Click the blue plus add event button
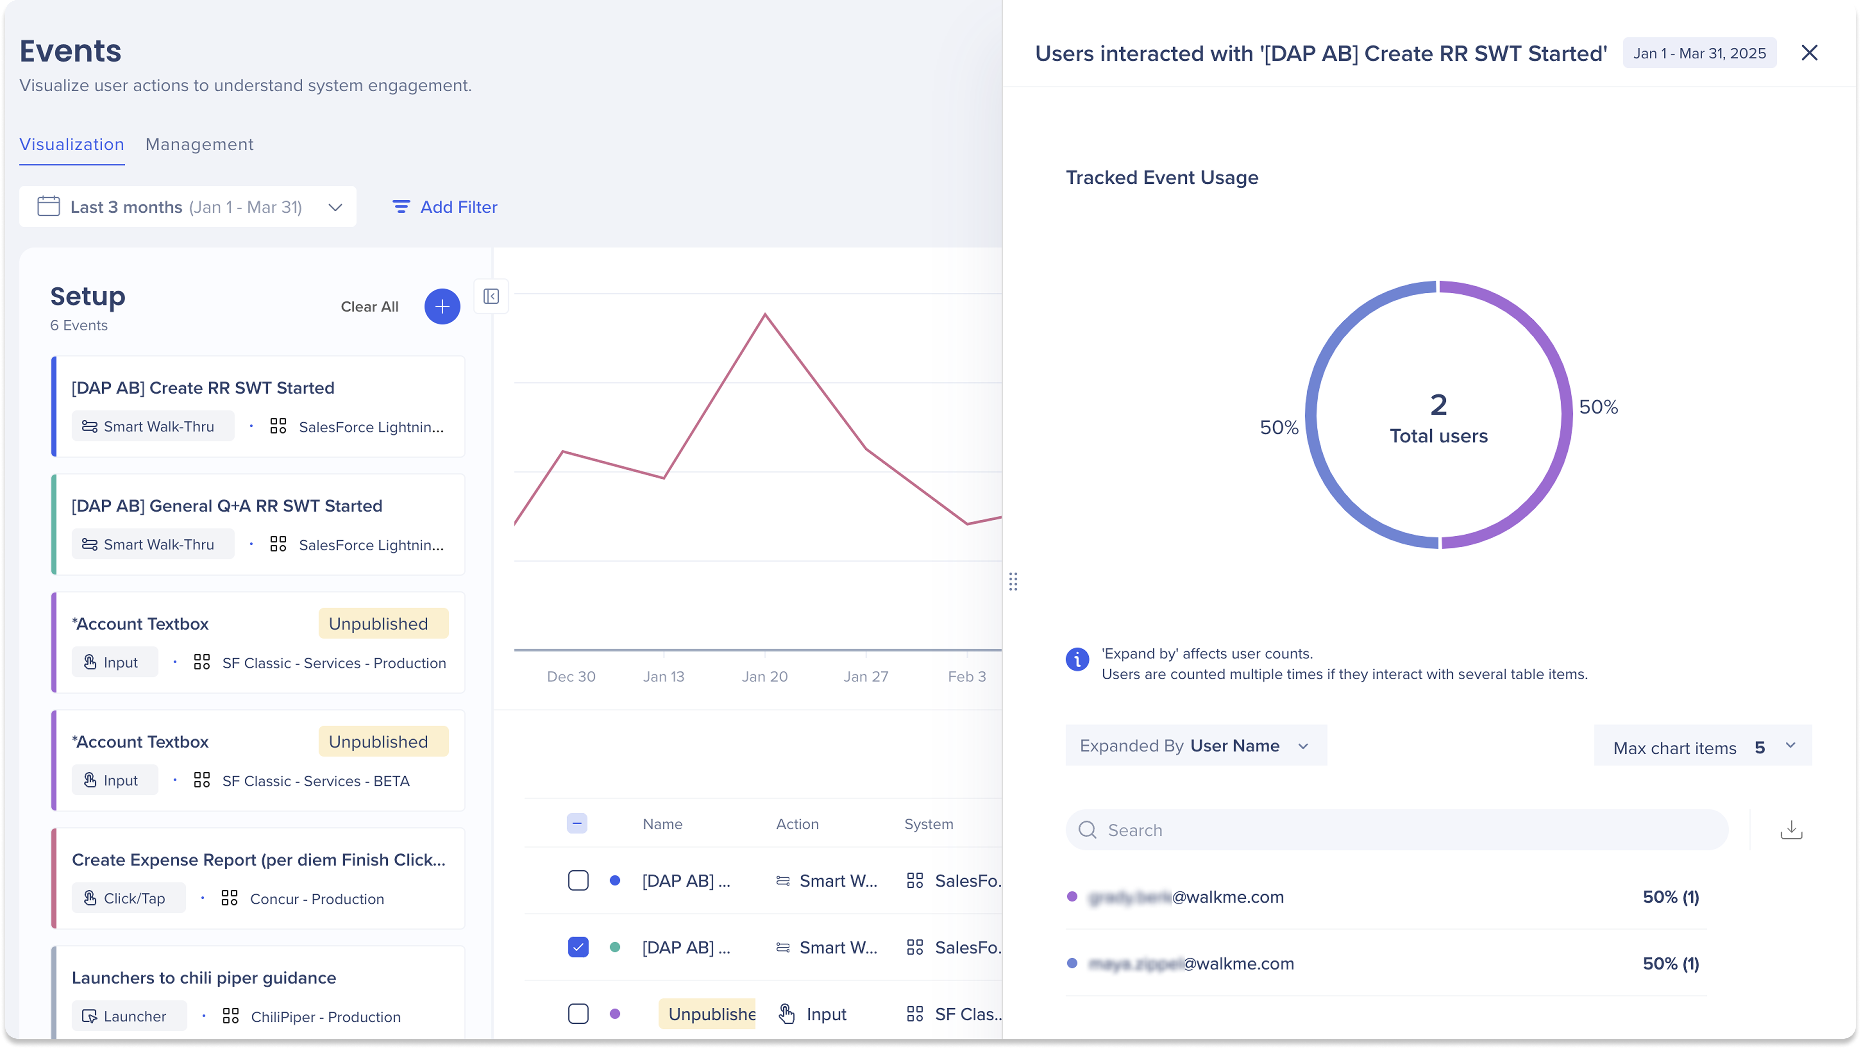 click(x=442, y=306)
